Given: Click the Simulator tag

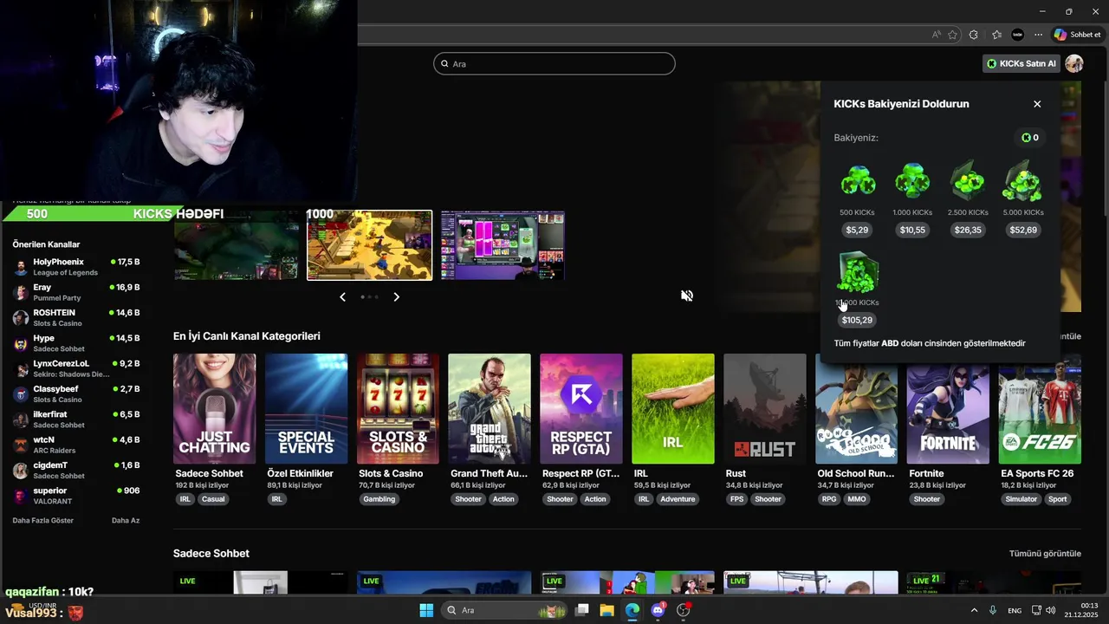Looking at the screenshot, I should [x=1021, y=499].
